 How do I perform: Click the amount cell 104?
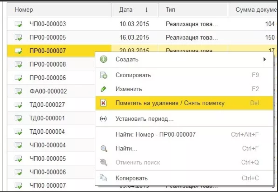pyautogui.click(x=270, y=24)
